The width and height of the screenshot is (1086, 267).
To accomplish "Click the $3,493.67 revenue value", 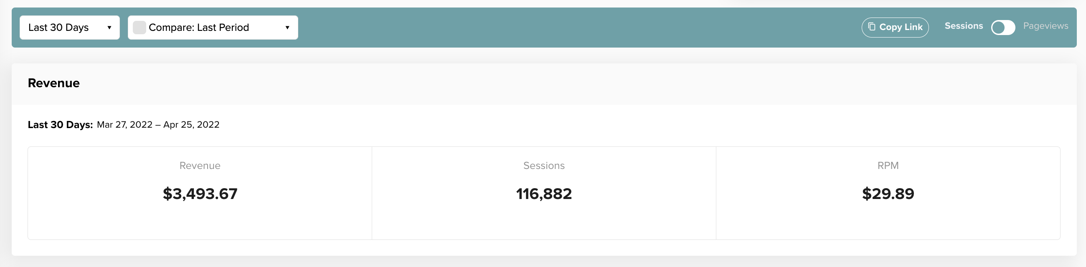I will point(200,194).
